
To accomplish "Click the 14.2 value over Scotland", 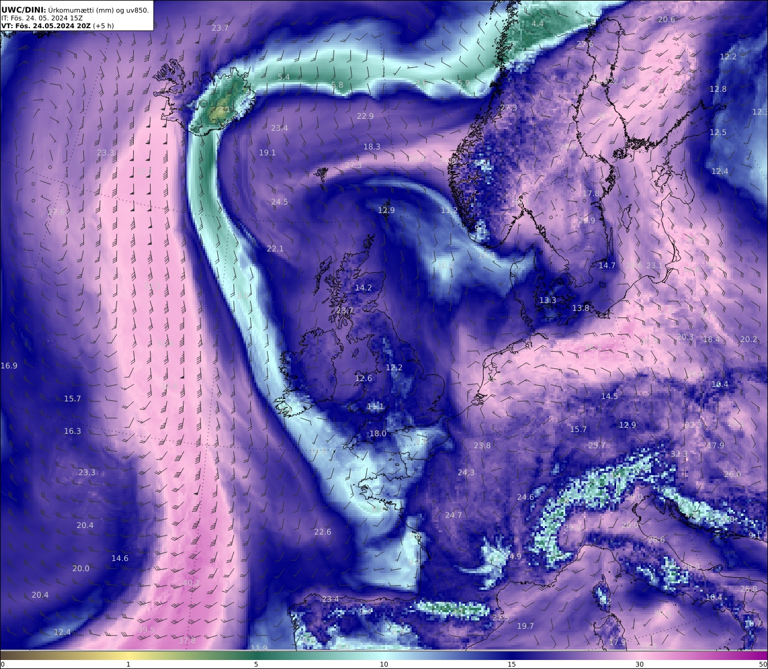I will (363, 288).
